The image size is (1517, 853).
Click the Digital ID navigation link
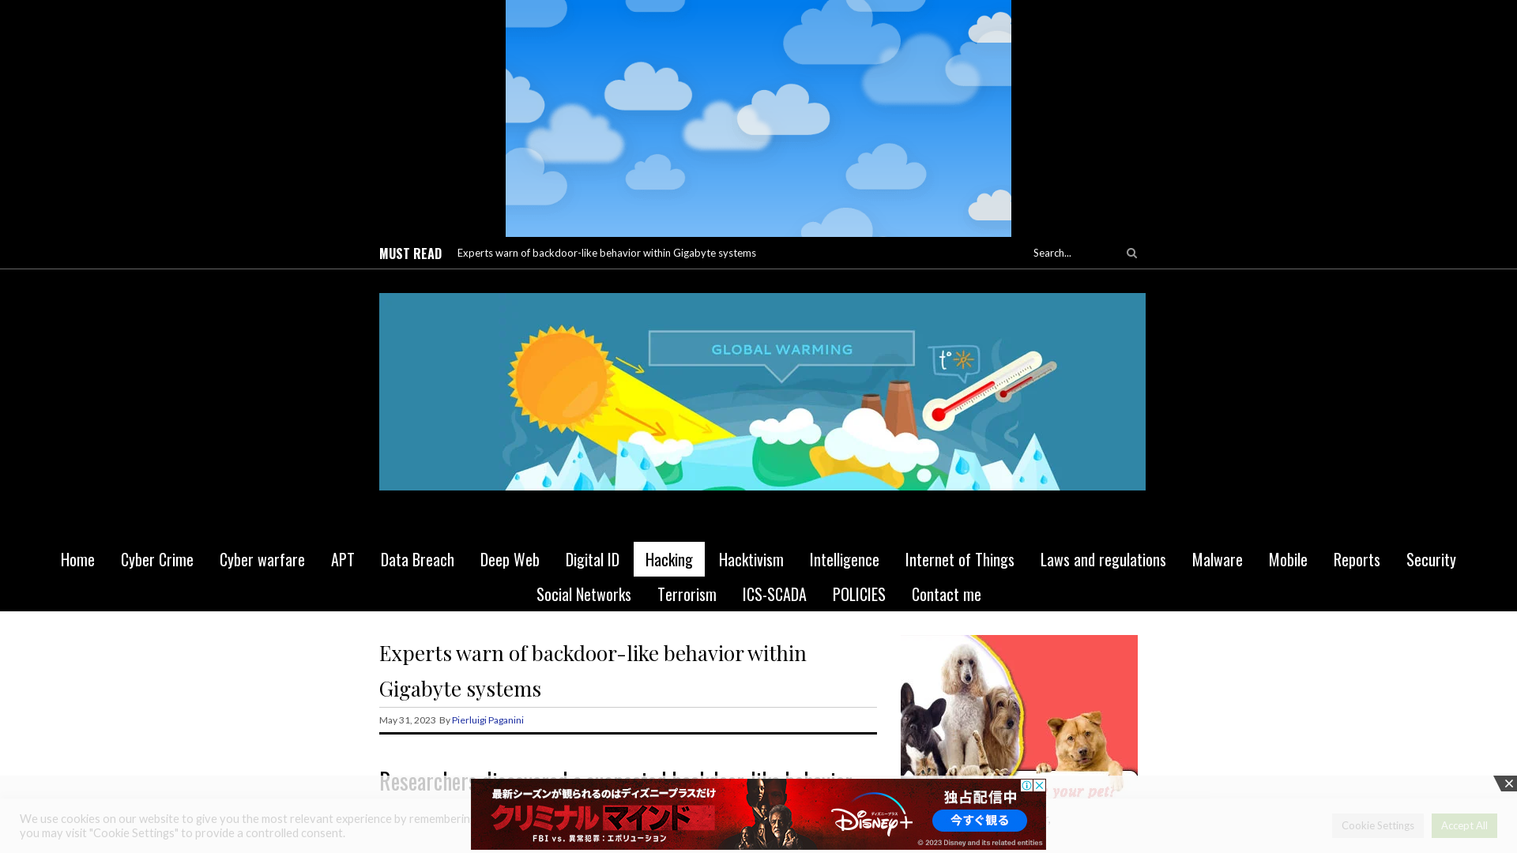593,559
